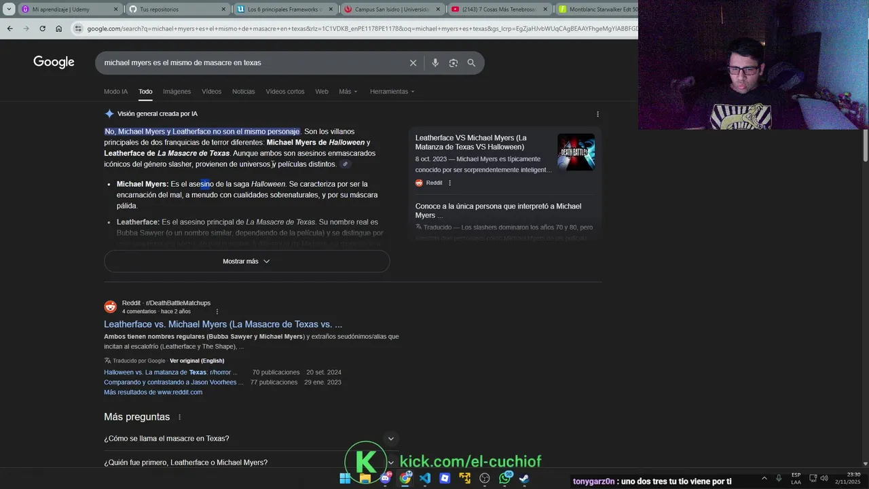Viewport: 869px width, 489px height.
Task: Open OBS Studio from the taskbar
Action: tap(485, 478)
